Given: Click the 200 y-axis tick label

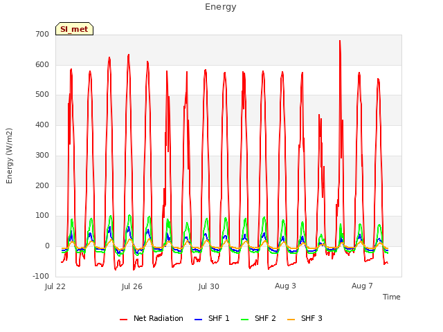Looking at the screenshot, I should (x=42, y=185).
